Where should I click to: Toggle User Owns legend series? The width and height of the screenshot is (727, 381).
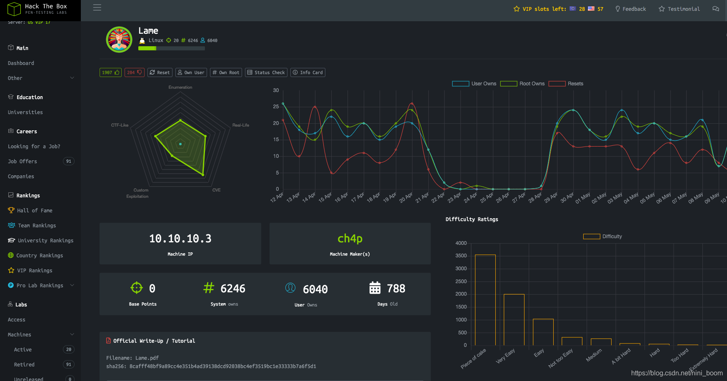[474, 84]
